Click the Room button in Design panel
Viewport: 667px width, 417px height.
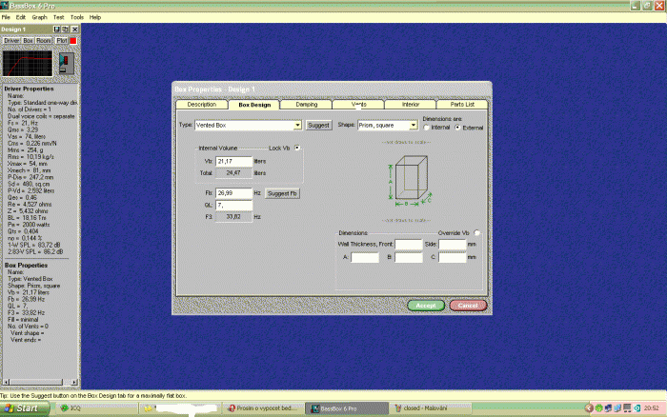[x=44, y=41]
